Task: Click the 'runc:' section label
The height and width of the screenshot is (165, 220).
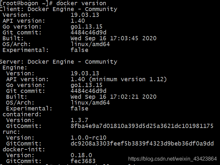Action: coord(11,132)
